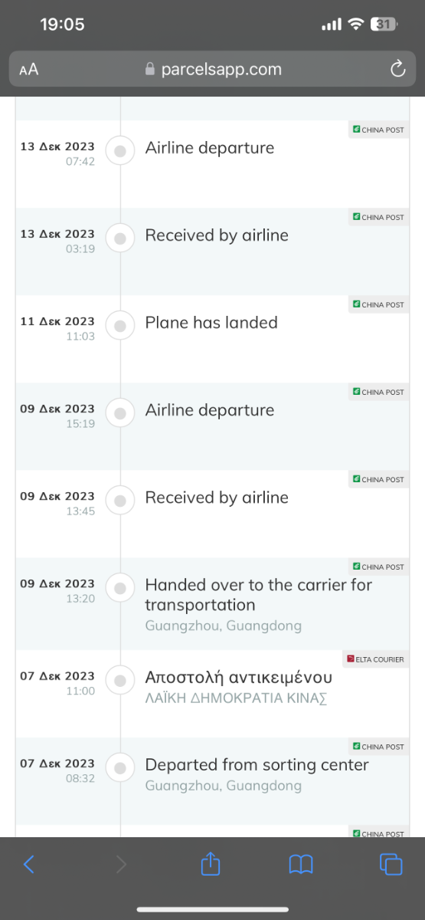Image resolution: width=425 pixels, height=920 pixels.
Task: Tap the Safari forward arrow
Action: (120, 864)
